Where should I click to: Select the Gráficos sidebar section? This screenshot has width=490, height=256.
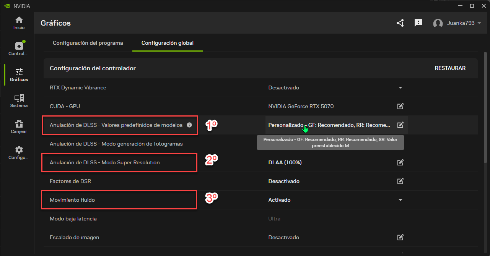tap(19, 75)
